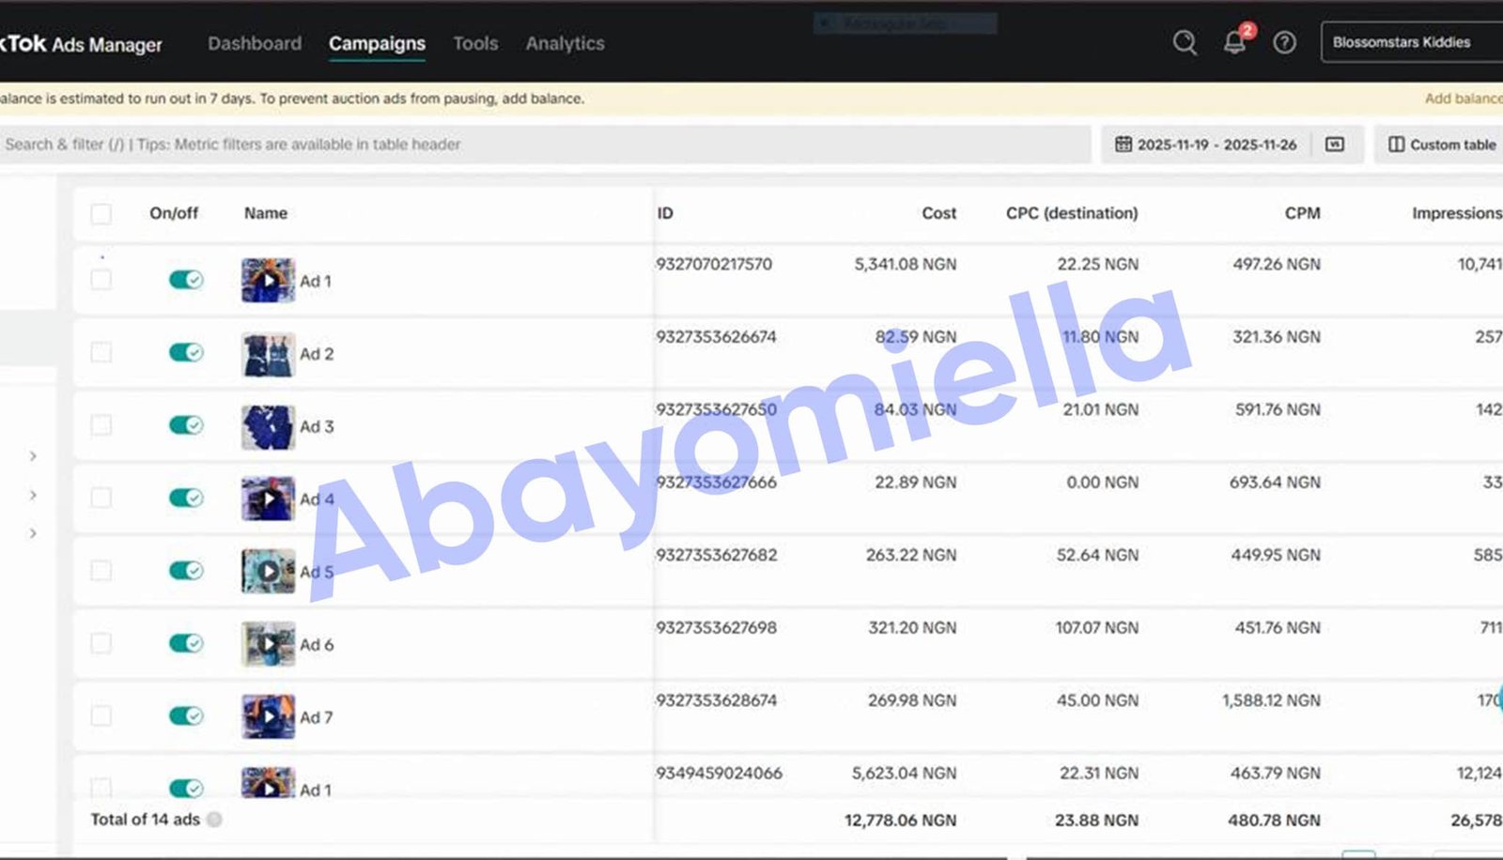Switch to the Dashboard tab
The width and height of the screenshot is (1503, 860).
255,43
